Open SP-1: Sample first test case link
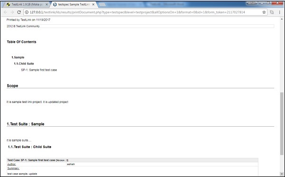 click(x=39, y=70)
